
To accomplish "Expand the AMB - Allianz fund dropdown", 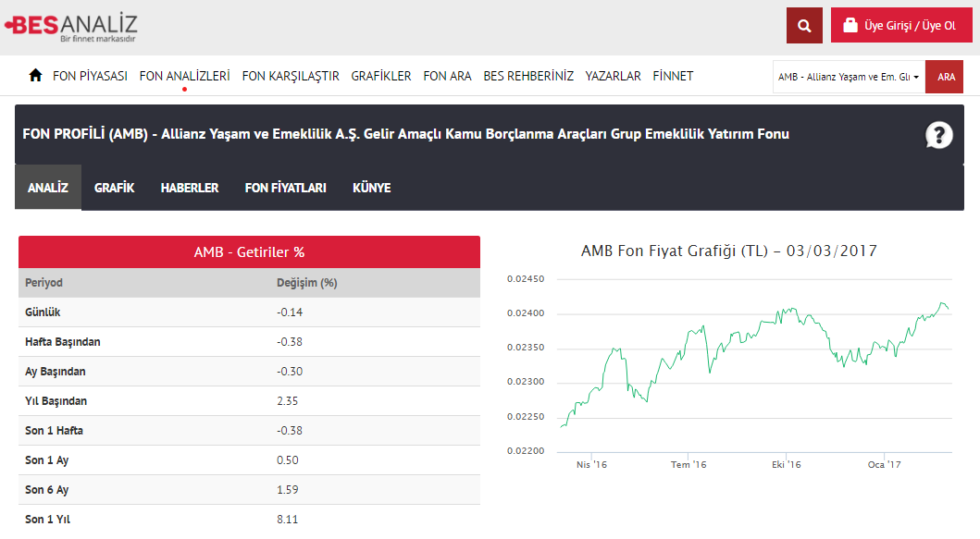I will 849,77.
